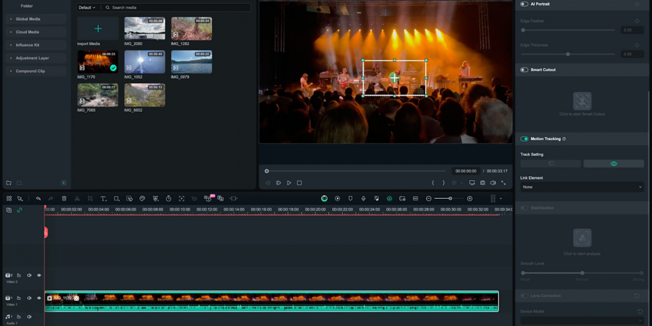The height and width of the screenshot is (326, 652).
Task: Open the Default sort dropdown in media panel
Action: (87, 8)
